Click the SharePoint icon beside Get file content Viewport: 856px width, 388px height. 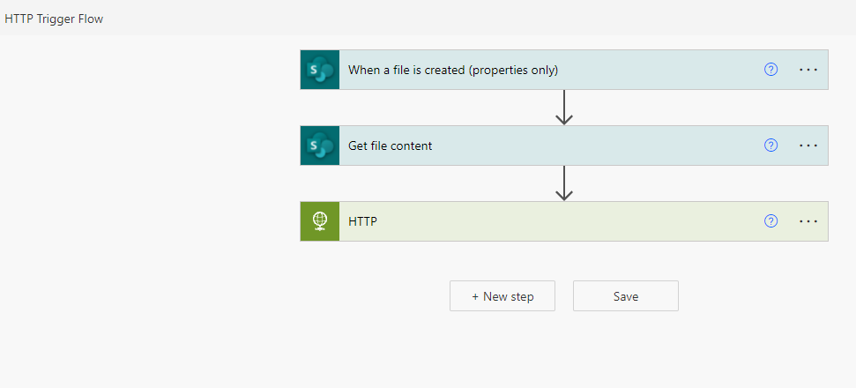tap(320, 145)
